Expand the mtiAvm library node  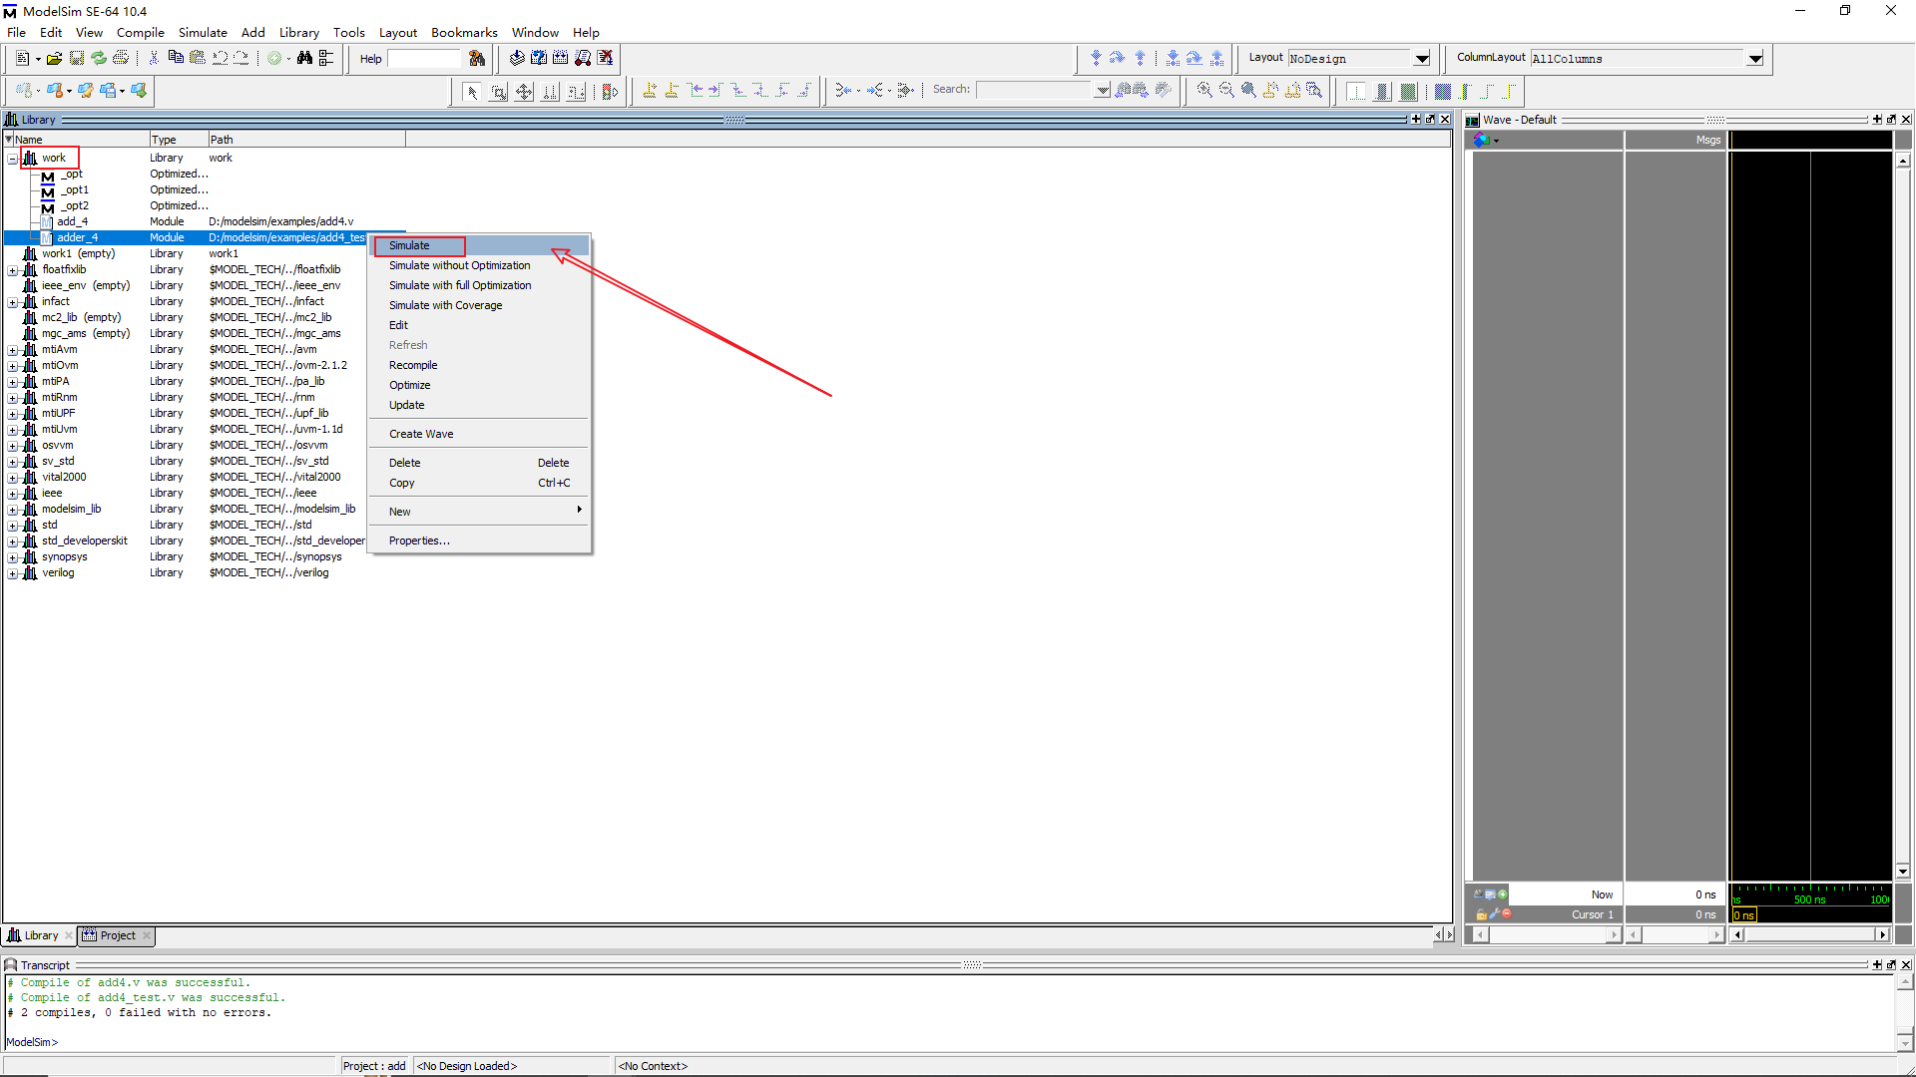pos(12,350)
